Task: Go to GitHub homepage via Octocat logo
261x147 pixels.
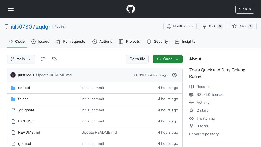Action: (x=130, y=9)
